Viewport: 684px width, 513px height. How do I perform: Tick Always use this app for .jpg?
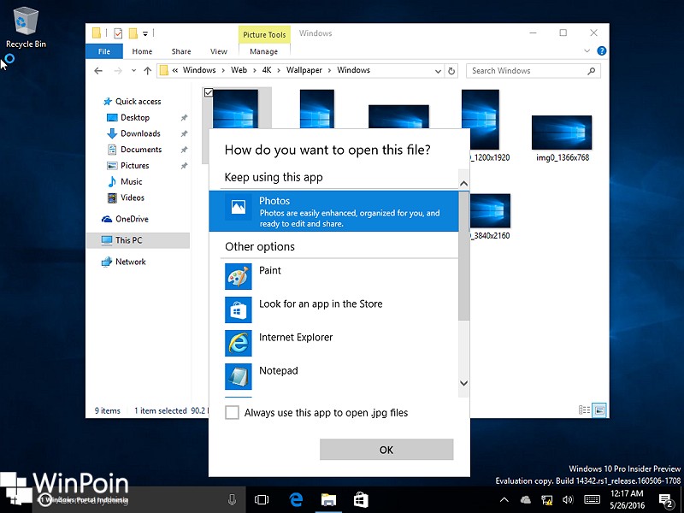coord(232,413)
